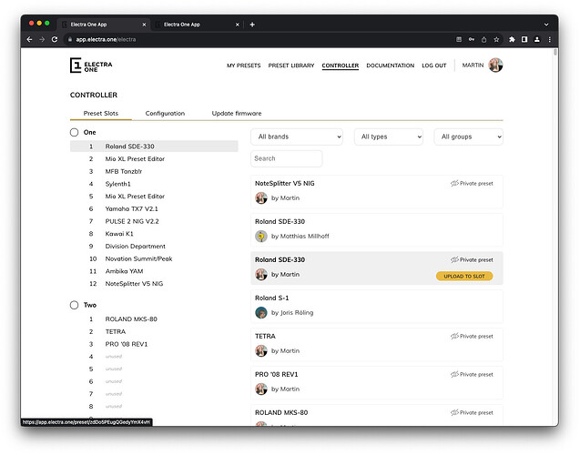Click Martin's avatar on PRO '08 REV1 card

pos(261,389)
